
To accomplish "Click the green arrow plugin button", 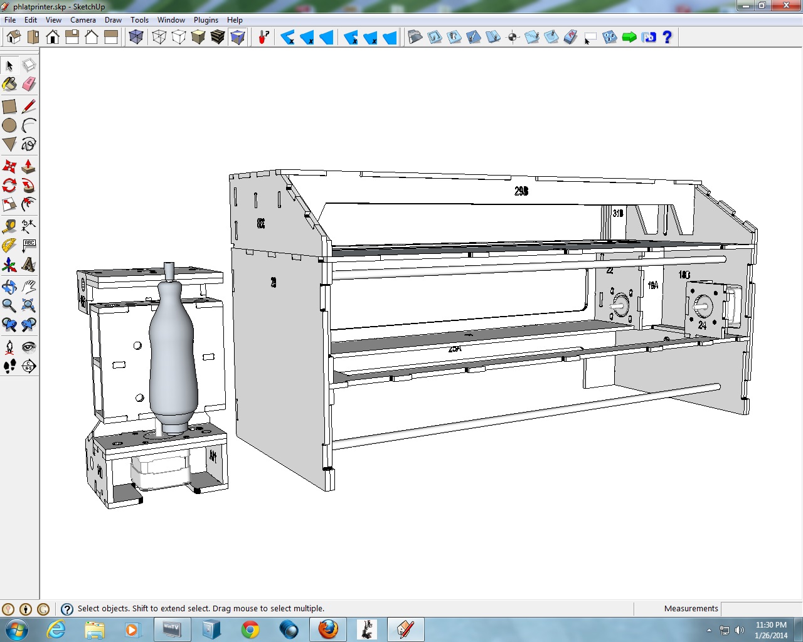I will 629,38.
